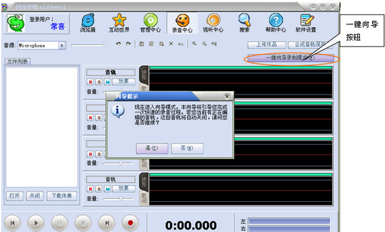Switch to 录音中心 tab
385x232 pixels.
182,23
